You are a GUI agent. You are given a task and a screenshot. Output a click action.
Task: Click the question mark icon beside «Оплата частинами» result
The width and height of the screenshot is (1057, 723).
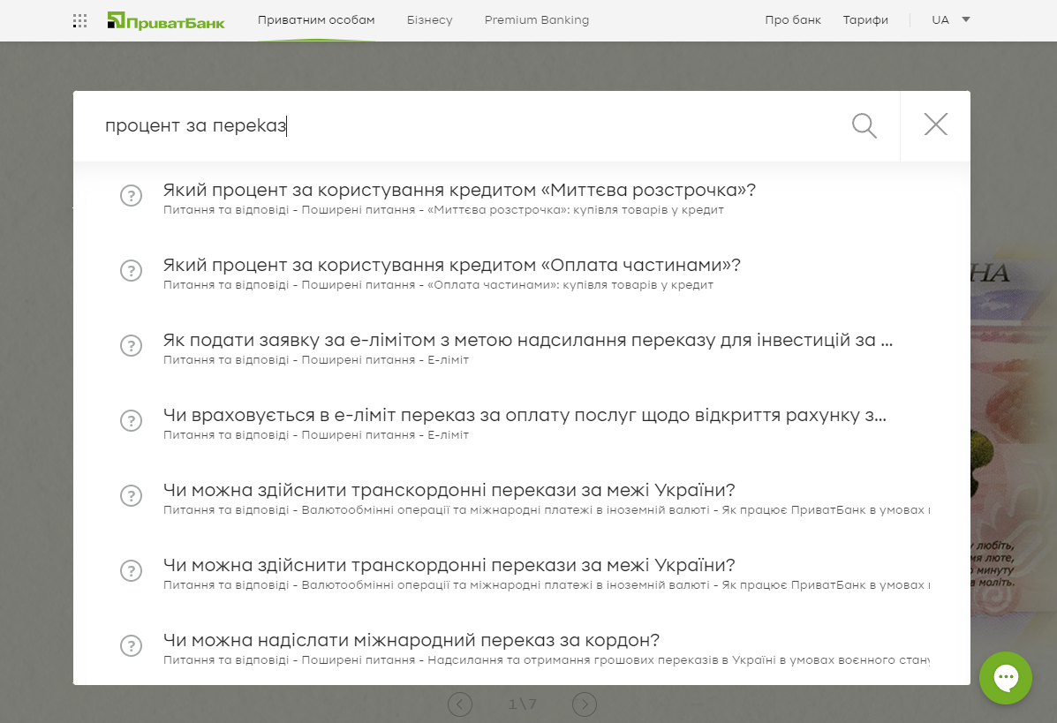[131, 271]
